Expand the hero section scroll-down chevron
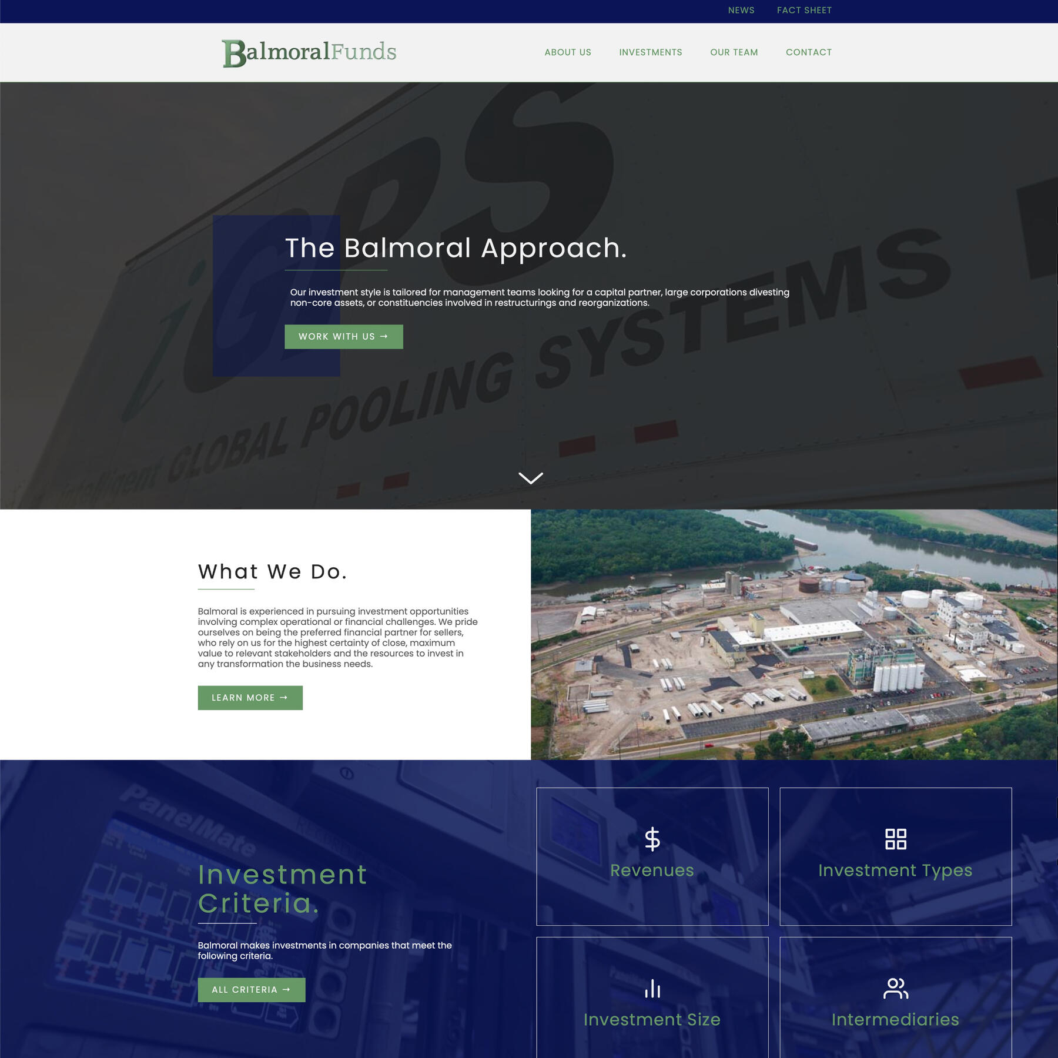The height and width of the screenshot is (1058, 1058). click(x=530, y=477)
